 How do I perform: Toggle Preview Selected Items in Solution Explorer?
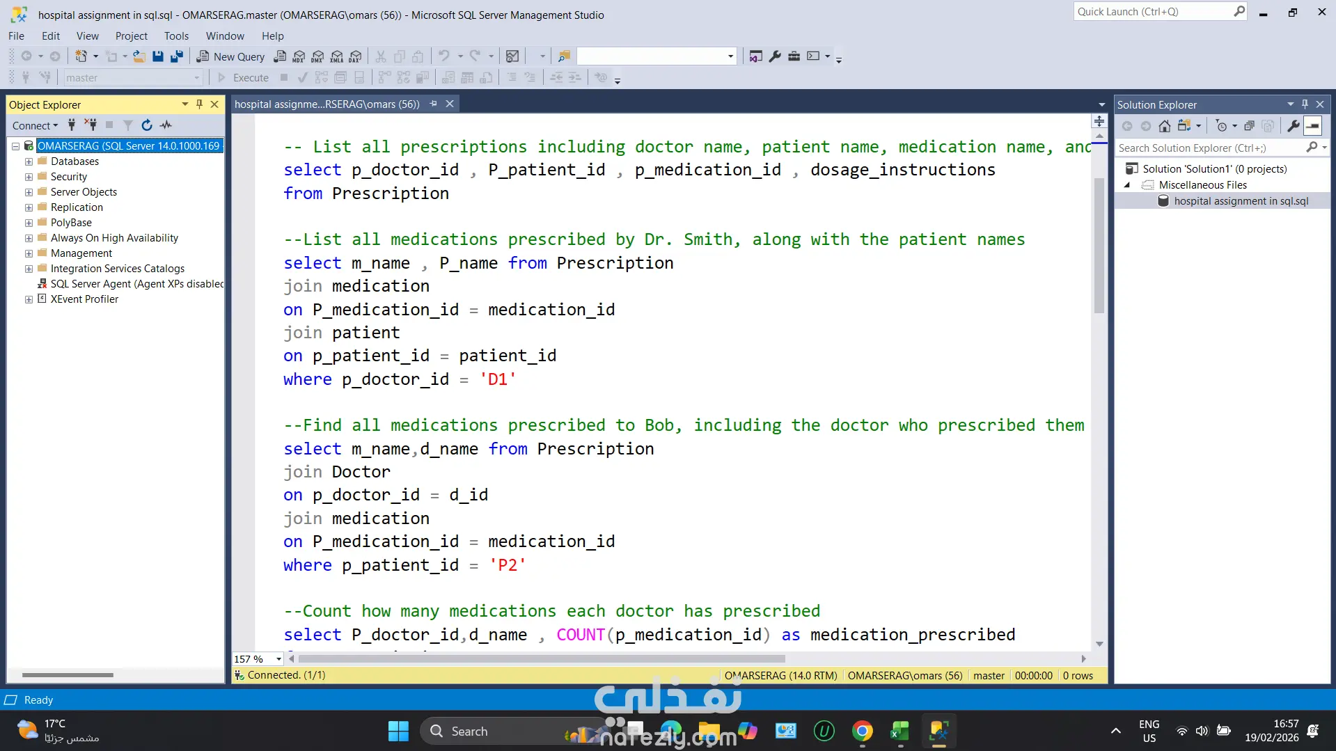pyautogui.click(x=1312, y=126)
